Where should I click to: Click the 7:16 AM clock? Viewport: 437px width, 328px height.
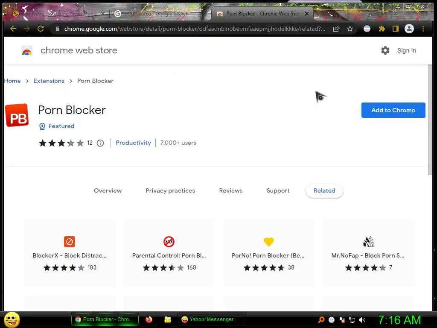pos(399,320)
